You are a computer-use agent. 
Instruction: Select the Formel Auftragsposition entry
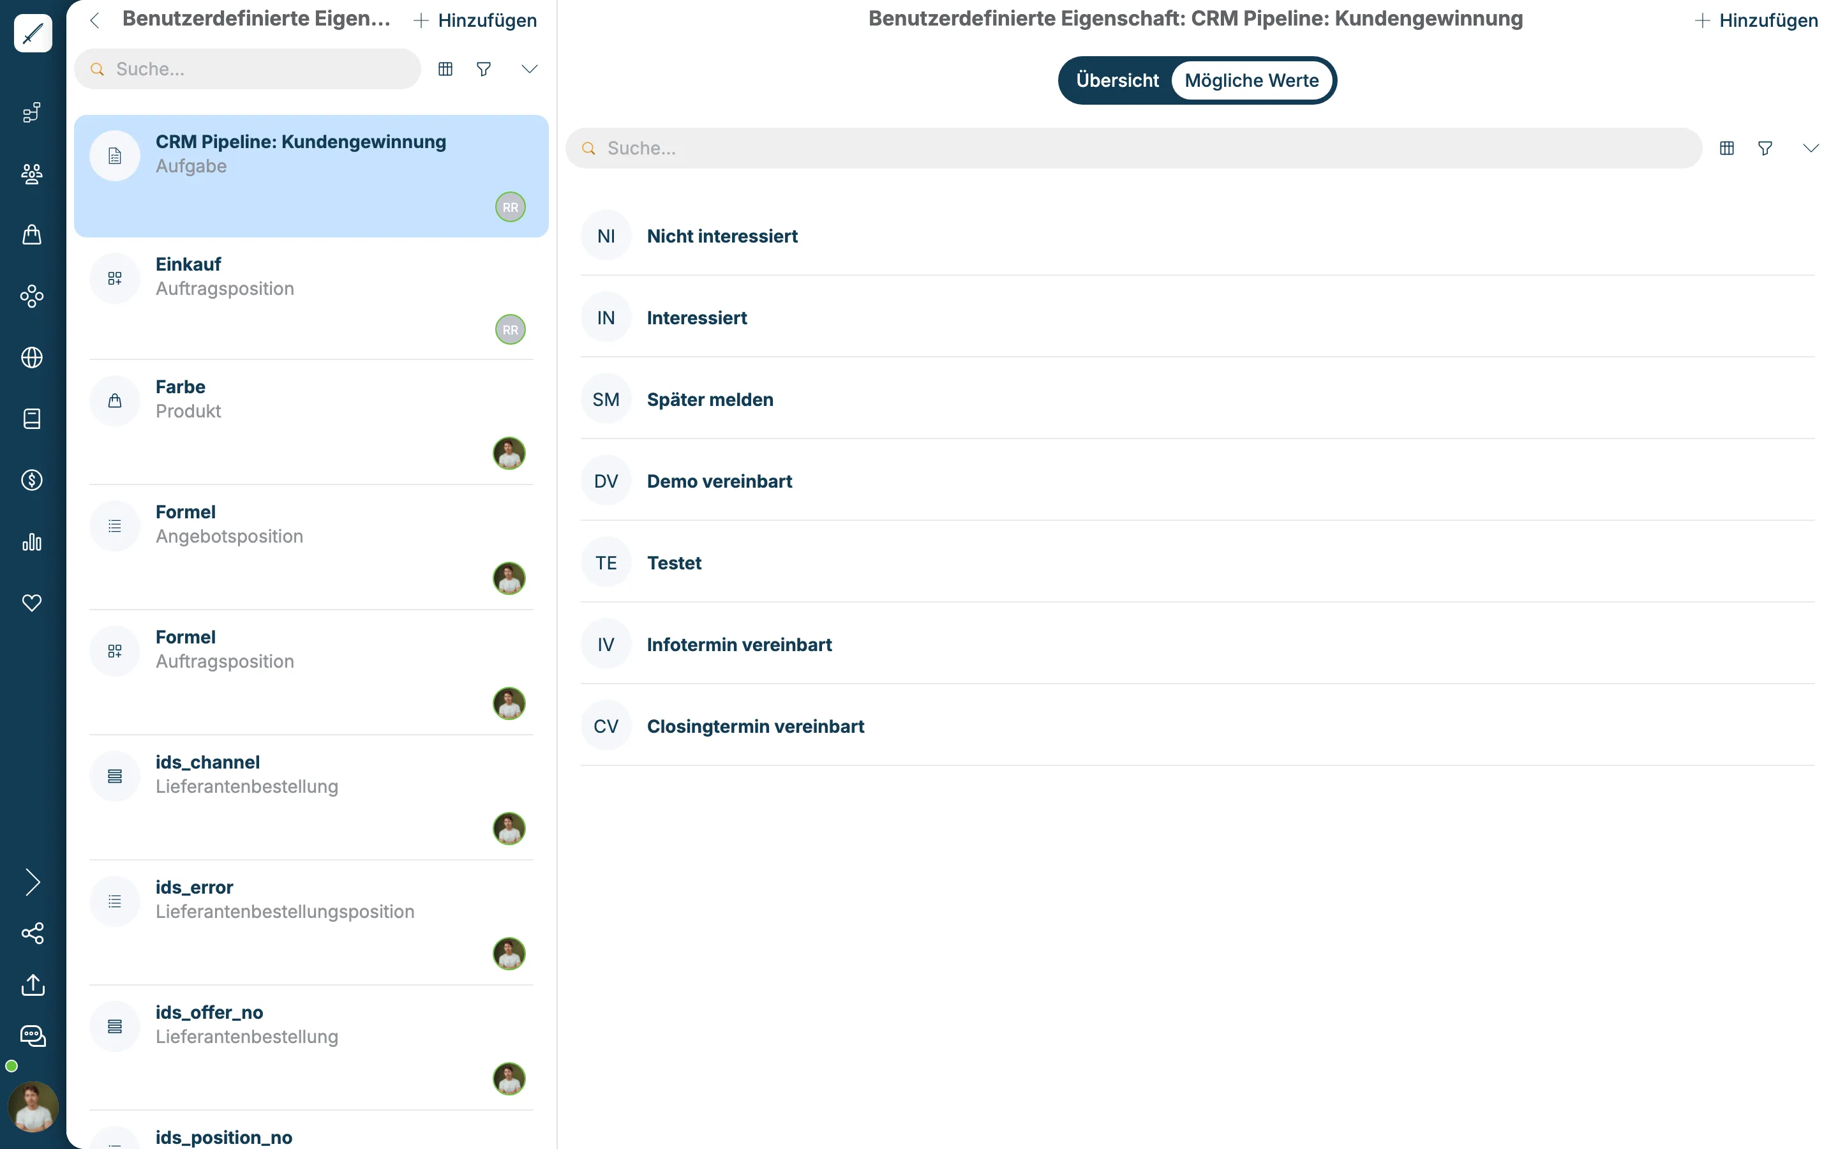coord(311,673)
